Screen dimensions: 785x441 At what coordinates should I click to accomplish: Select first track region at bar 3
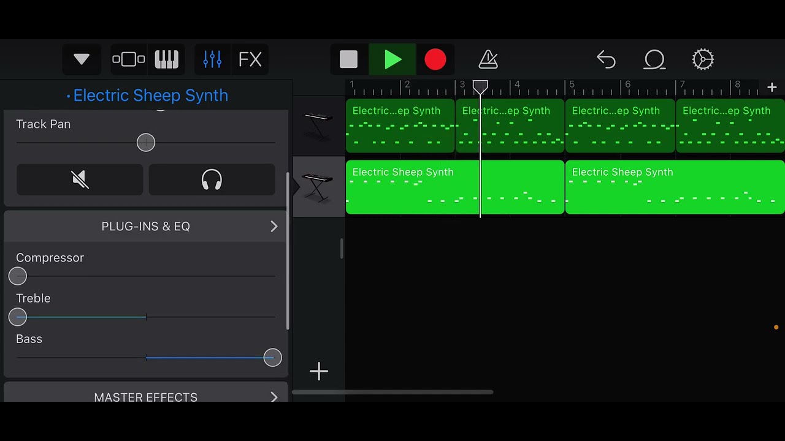point(510,126)
